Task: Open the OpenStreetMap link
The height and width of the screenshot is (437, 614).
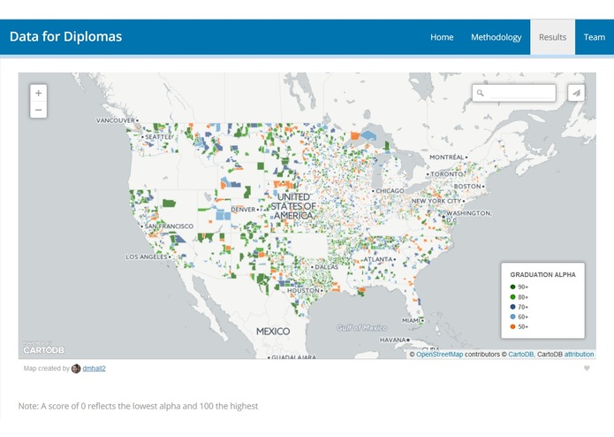Action: click(439, 355)
